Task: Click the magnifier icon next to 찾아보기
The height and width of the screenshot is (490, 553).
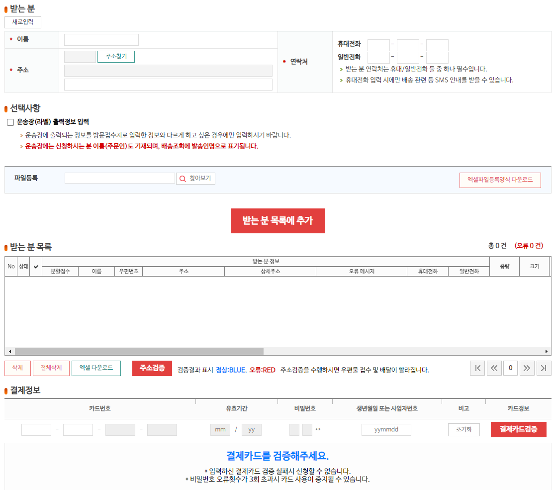Action: tap(183, 179)
